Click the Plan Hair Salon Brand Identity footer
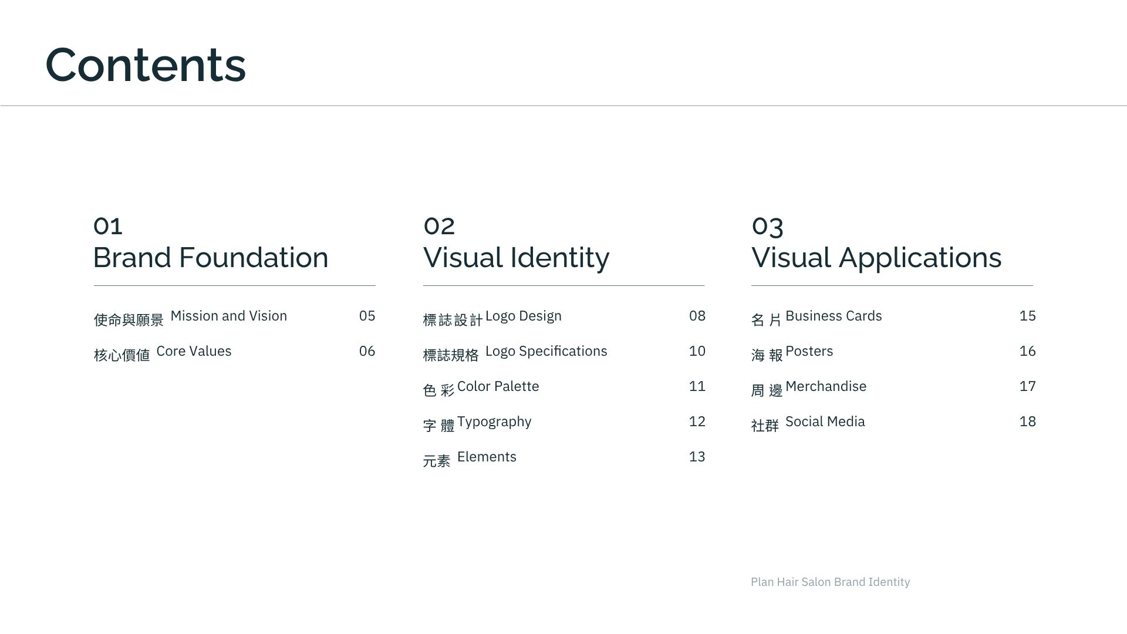The height and width of the screenshot is (634, 1127). (830, 582)
